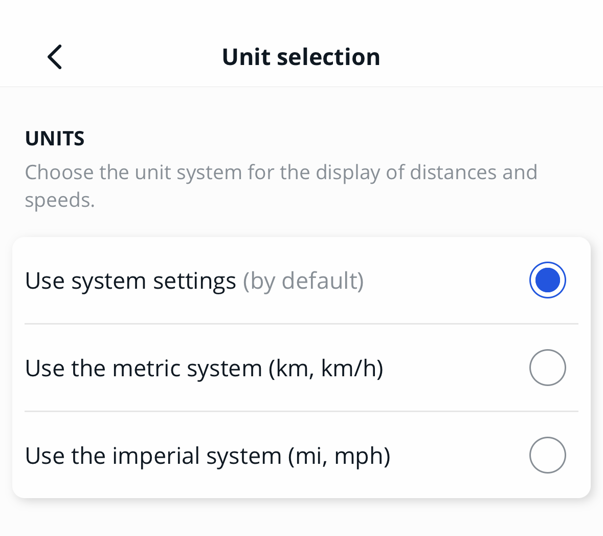Select the metric system radio button
The image size is (603, 536).
pos(547,368)
